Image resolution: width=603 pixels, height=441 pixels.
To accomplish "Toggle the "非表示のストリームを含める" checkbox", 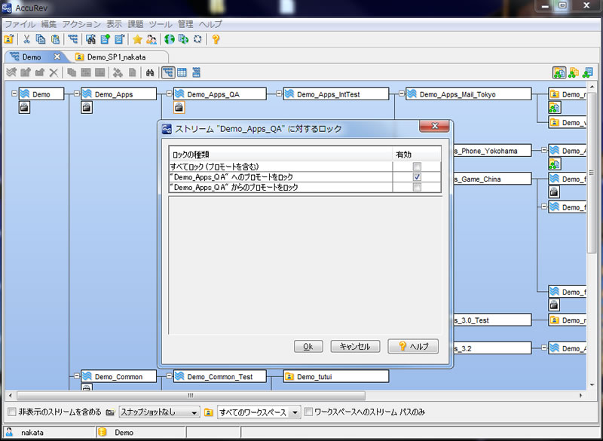I will click(x=12, y=412).
